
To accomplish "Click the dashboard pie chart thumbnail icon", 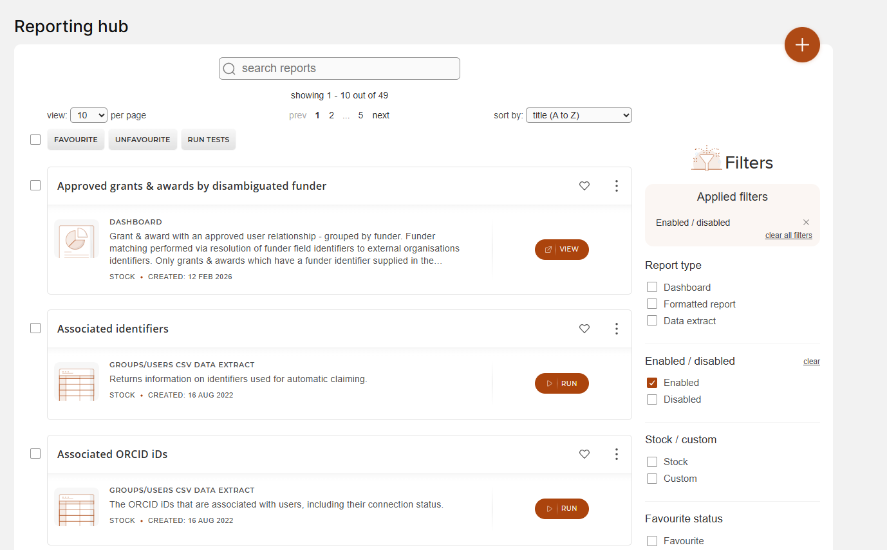I will click(x=77, y=239).
